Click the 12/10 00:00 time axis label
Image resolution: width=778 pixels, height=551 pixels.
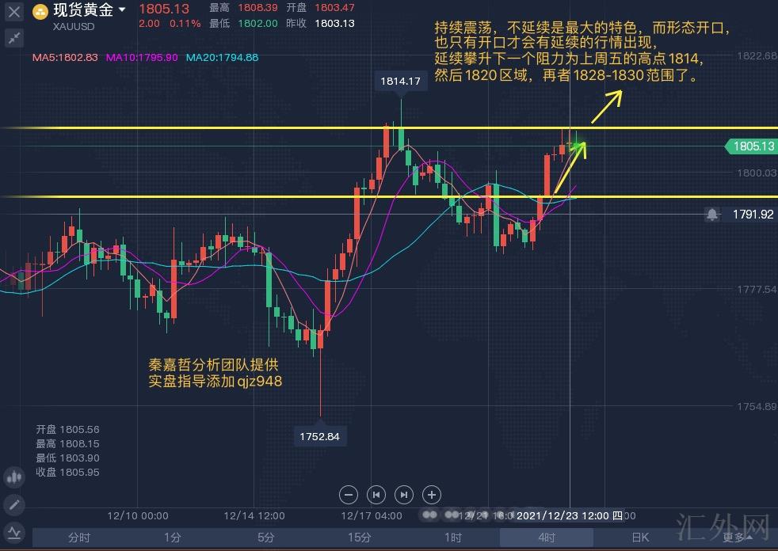coord(138,516)
